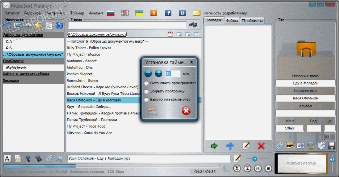
Task: Click the Жанр field showing Other
Action: tap(290, 128)
